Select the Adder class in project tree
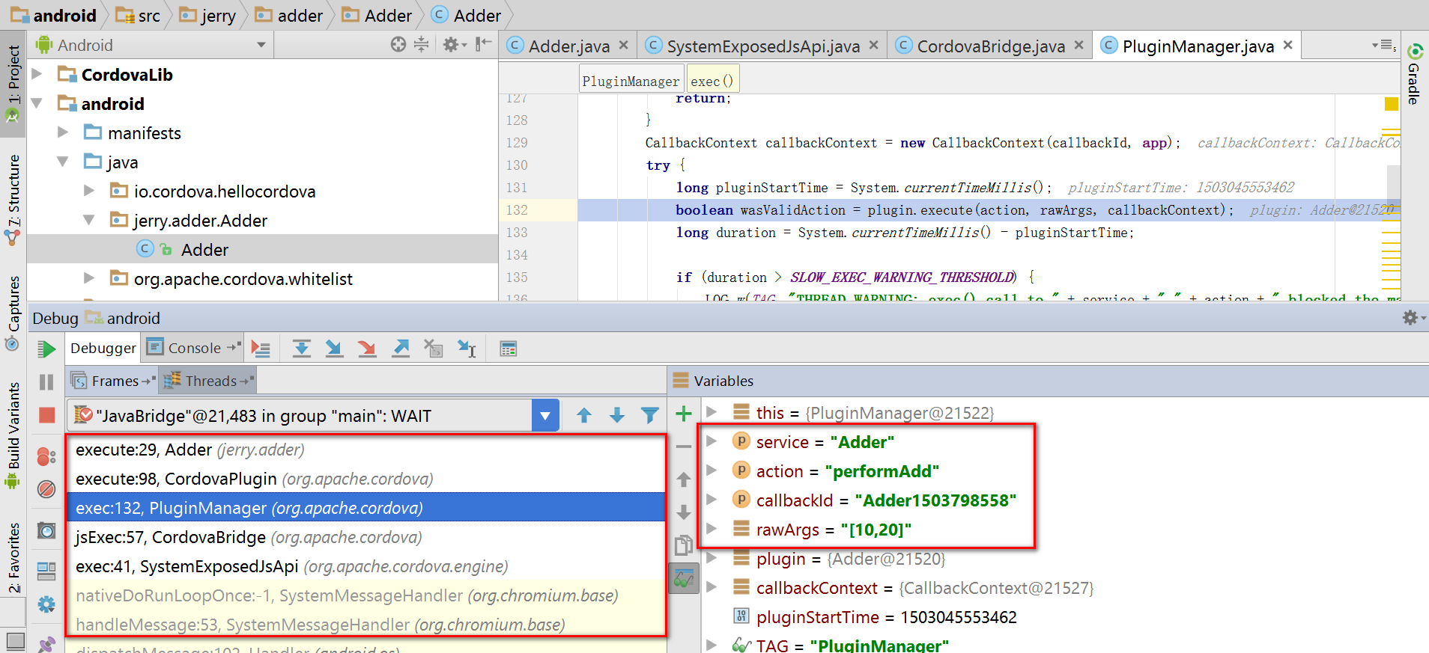 click(x=204, y=249)
